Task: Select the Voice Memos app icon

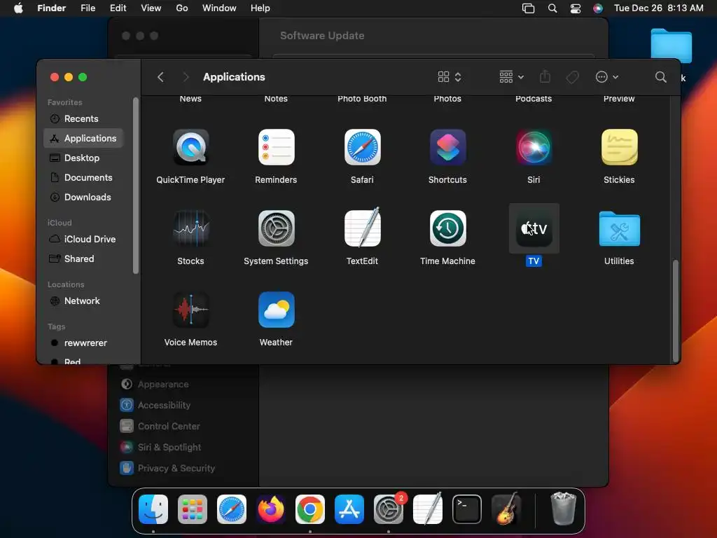Action: pyautogui.click(x=190, y=310)
